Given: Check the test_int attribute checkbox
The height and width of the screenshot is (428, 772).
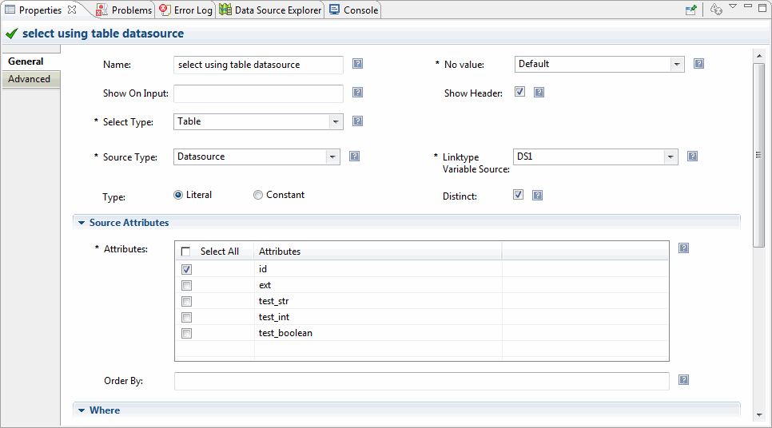Looking at the screenshot, I should click(x=186, y=317).
